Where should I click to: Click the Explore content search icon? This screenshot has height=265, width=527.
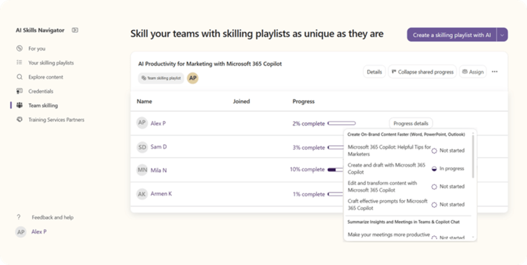(x=20, y=77)
